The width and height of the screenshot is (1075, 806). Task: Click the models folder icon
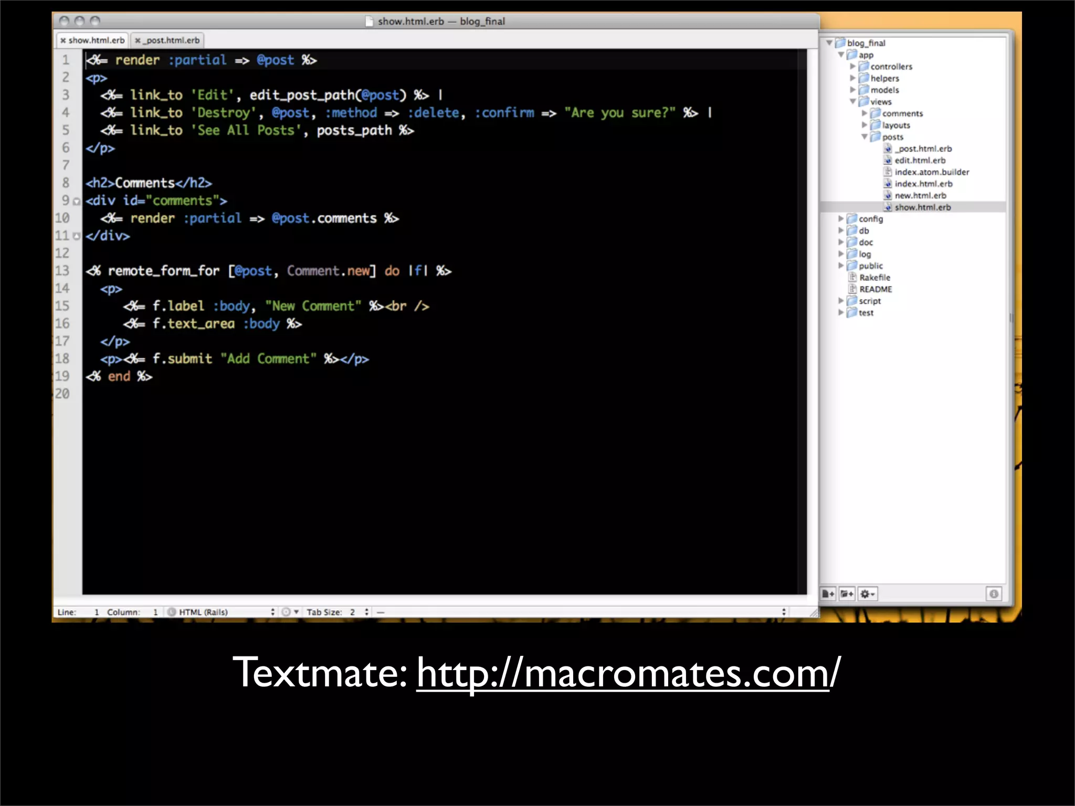[864, 89]
